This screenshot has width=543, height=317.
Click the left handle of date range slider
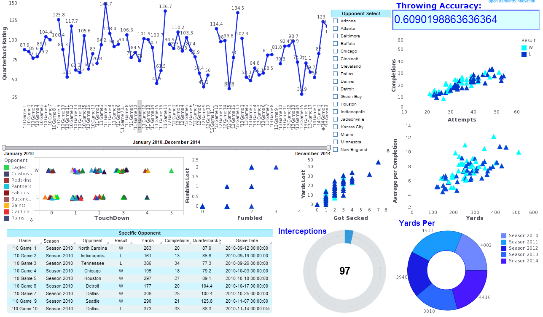[x=4, y=148]
